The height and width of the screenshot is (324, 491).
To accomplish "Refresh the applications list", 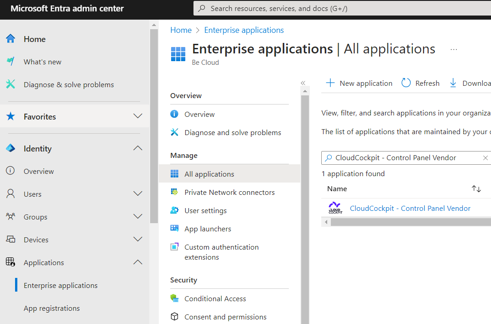I will coord(421,83).
